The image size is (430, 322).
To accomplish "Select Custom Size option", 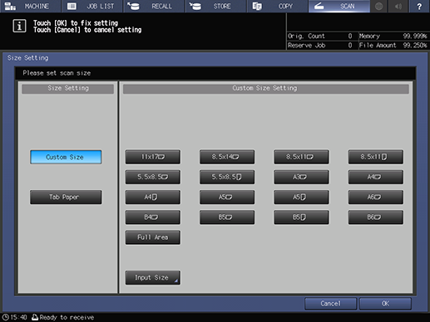I will 66,157.
